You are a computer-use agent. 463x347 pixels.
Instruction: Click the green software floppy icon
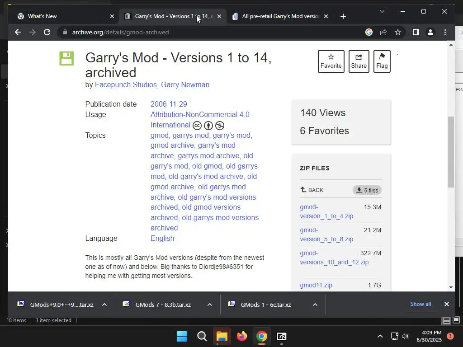coord(66,58)
